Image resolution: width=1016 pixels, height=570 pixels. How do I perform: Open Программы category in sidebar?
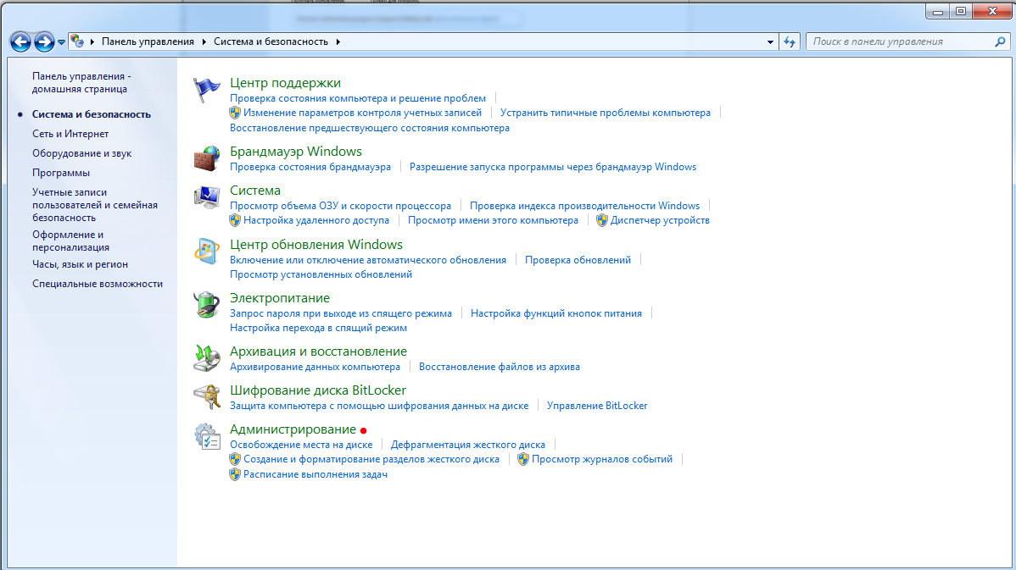pos(61,173)
